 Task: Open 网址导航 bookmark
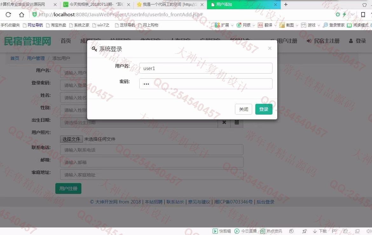[x=33, y=25]
